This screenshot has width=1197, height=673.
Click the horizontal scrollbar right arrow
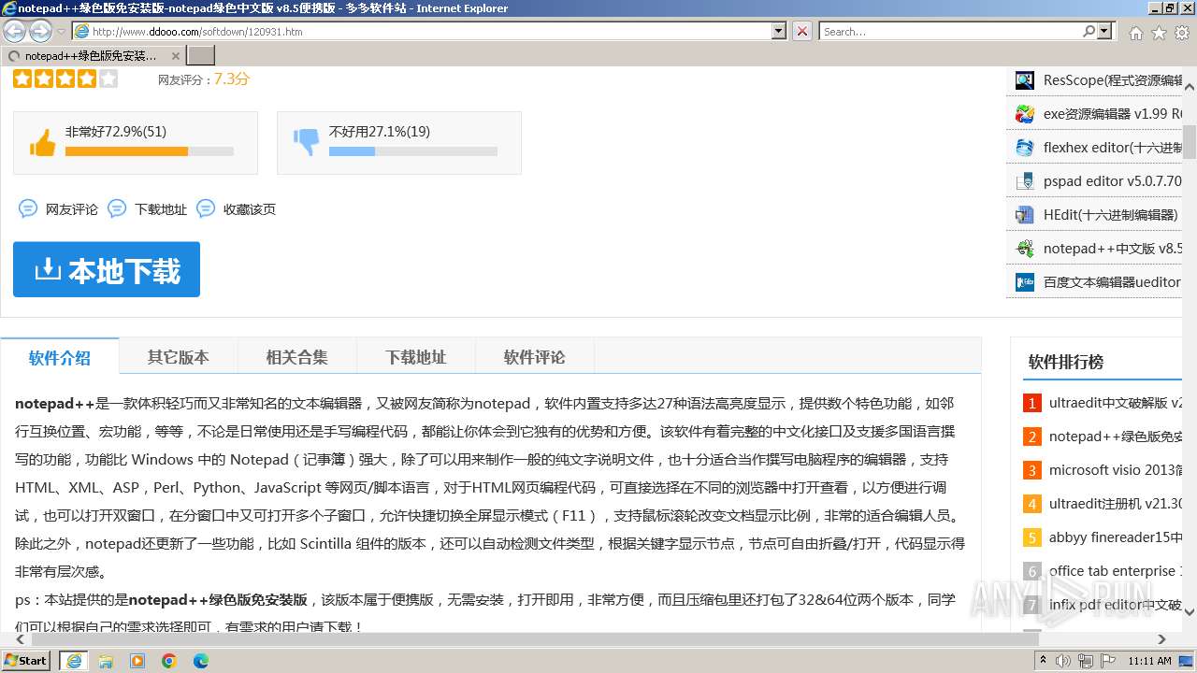click(x=1162, y=639)
